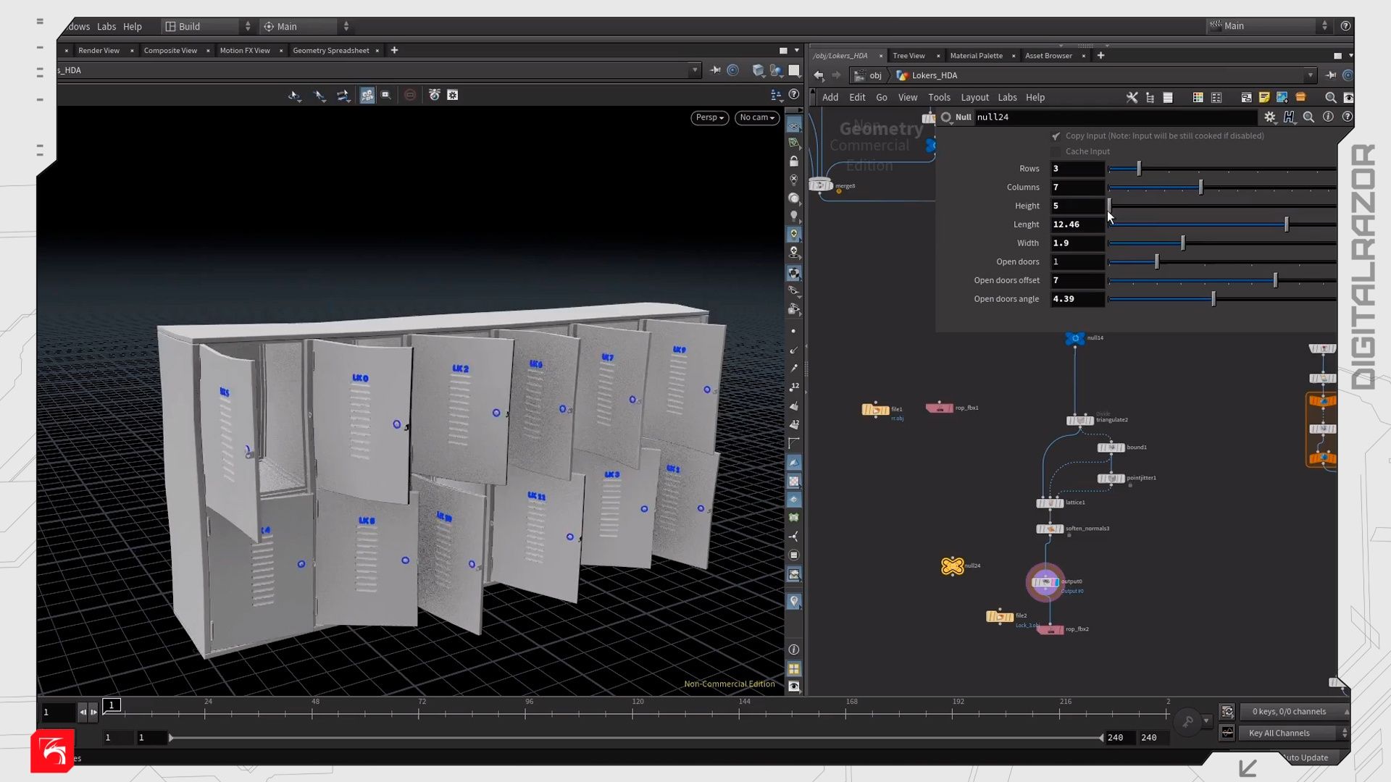Click the lock icon in viewport sidebar
This screenshot has width=1391, height=782.
[794, 161]
